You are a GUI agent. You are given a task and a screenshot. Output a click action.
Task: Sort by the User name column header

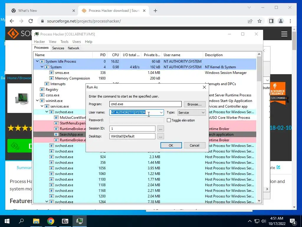click(x=182, y=55)
